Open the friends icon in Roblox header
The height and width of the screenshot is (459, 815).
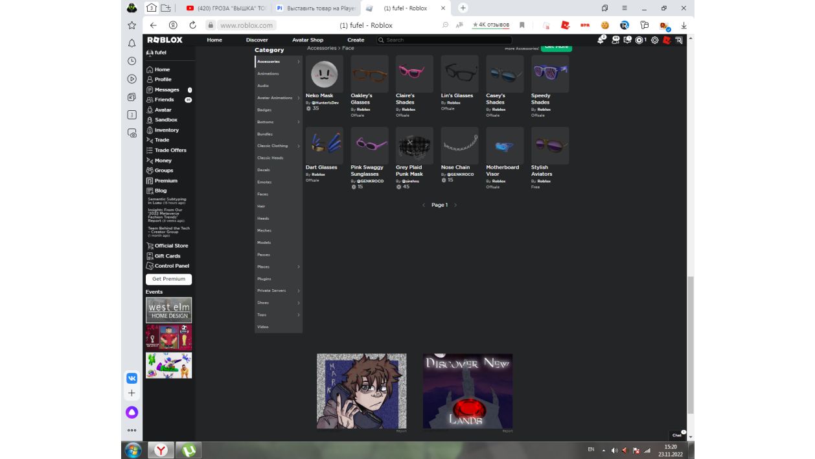(x=615, y=40)
